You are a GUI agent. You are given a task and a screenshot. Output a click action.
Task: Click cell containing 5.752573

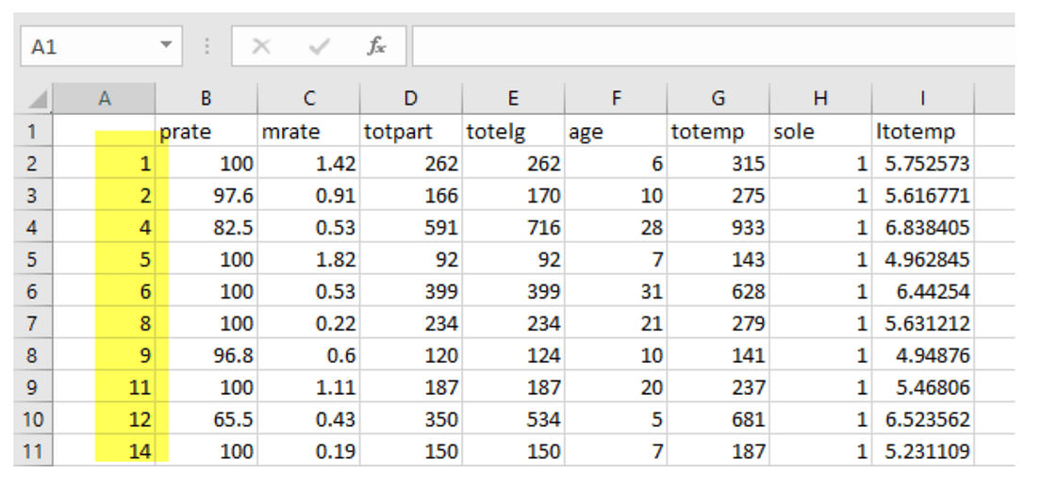click(x=923, y=163)
